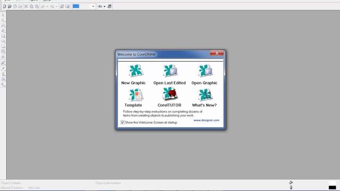
Task: Click the Cut scissors toolbar icon
Action: pyautogui.click(x=26, y=6)
